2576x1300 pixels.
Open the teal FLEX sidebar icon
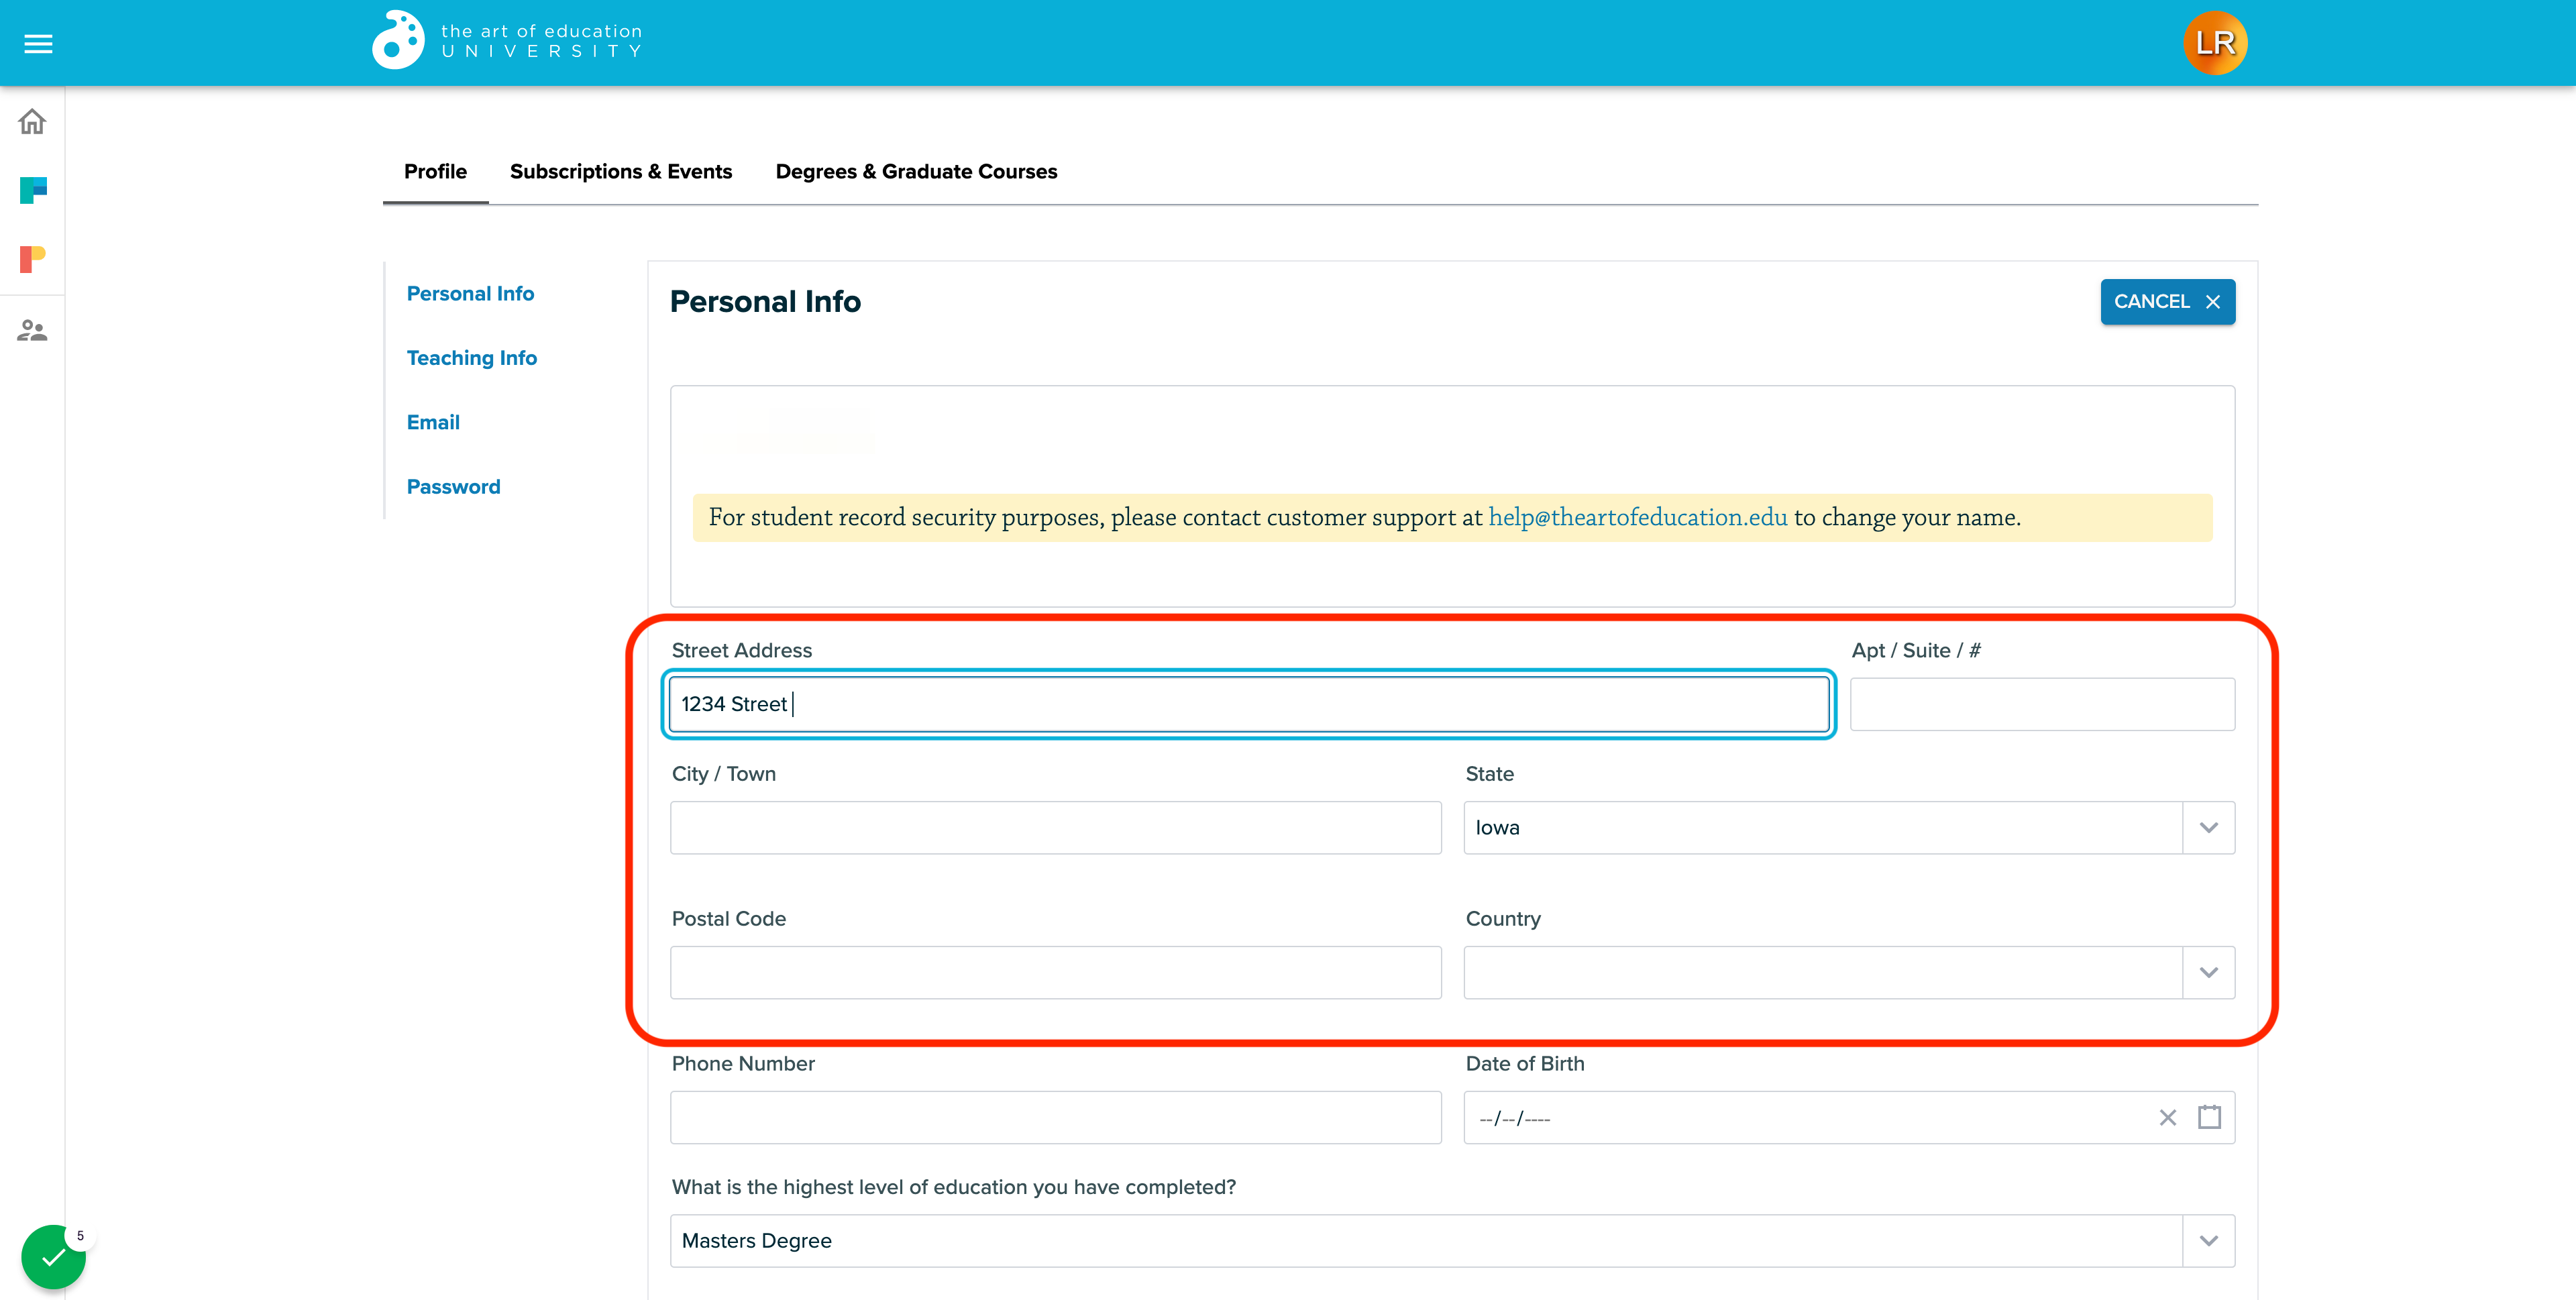pyautogui.click(x=33, y=190)
